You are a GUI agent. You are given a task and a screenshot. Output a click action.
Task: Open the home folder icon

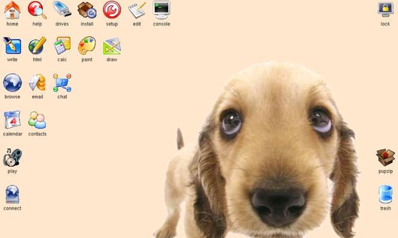point(12,10)
